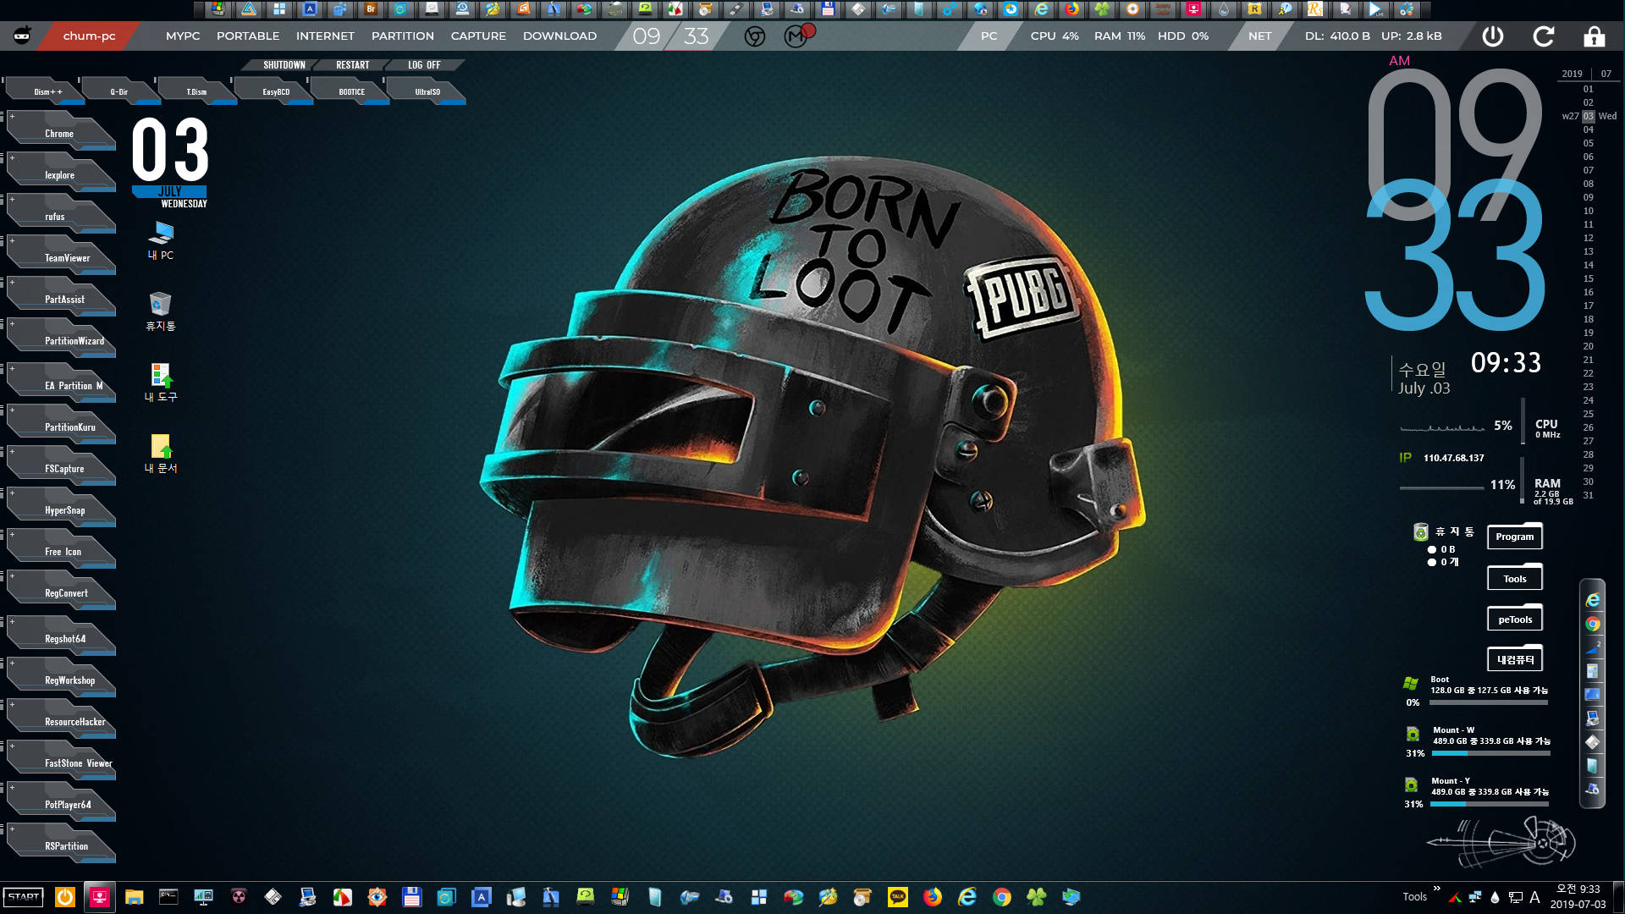Click the chum-pc avatar icon

tap(23, 36)
